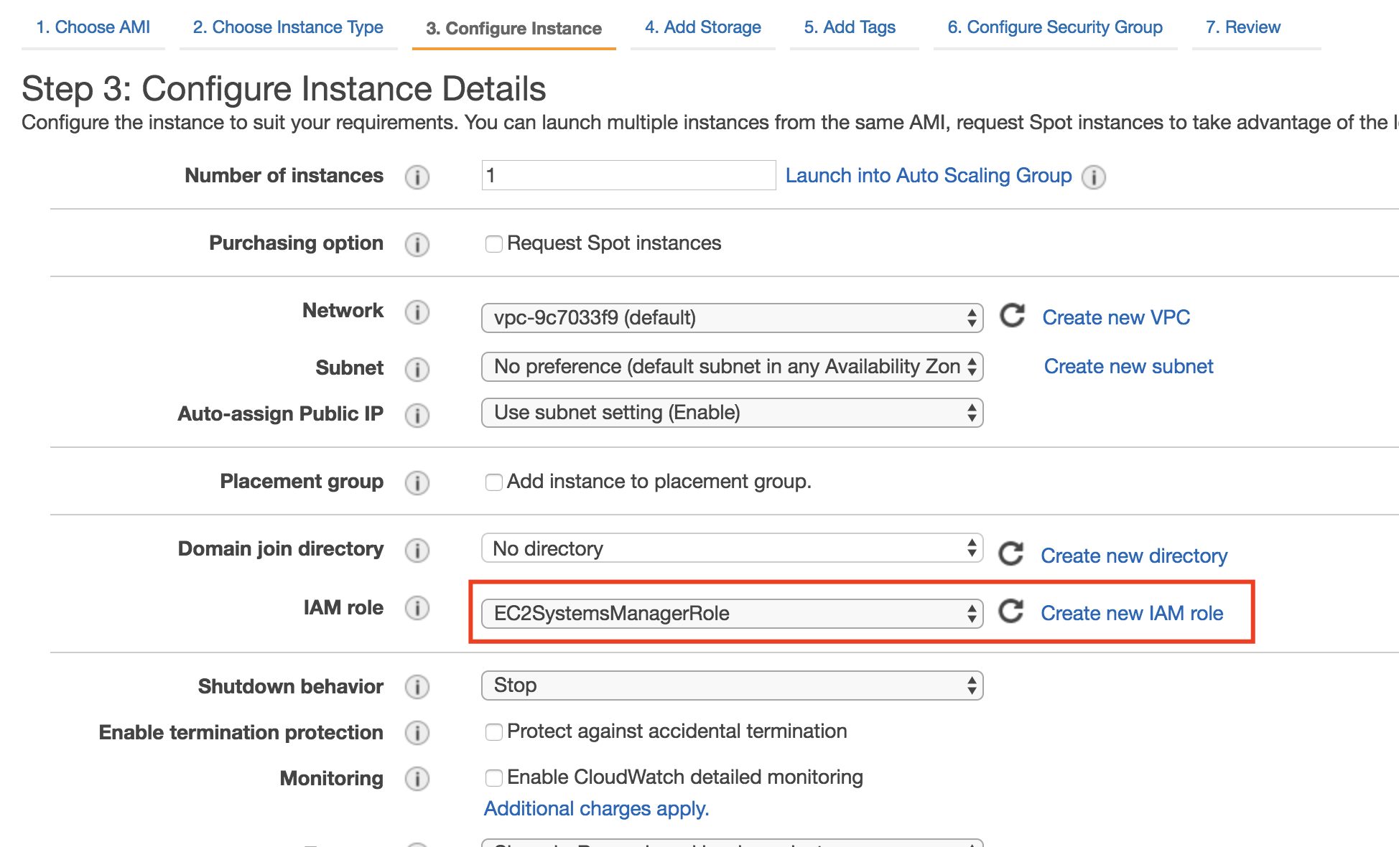Expand the IAM role dropdown
The height and width of the screenshot is (847, 1399).
pyautogui.click(x=732, y=614)
